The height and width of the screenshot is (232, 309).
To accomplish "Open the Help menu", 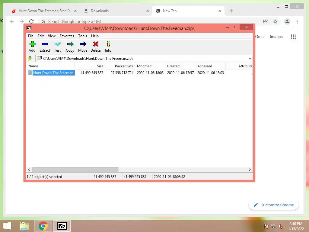I will (x=95, y=36).
